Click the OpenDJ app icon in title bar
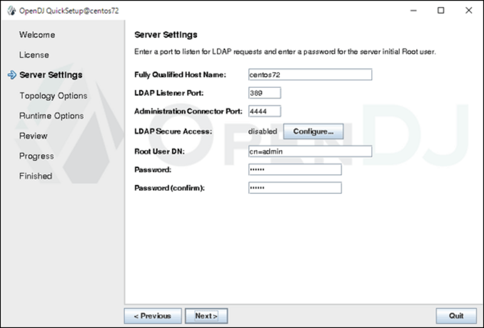The image size is (484, 328). [11, 10]
